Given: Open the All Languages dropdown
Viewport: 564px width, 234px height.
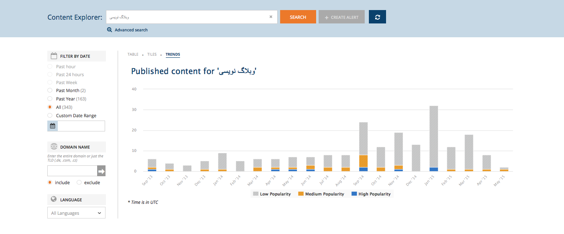Looking at the screenshot, I should point(76,213).
